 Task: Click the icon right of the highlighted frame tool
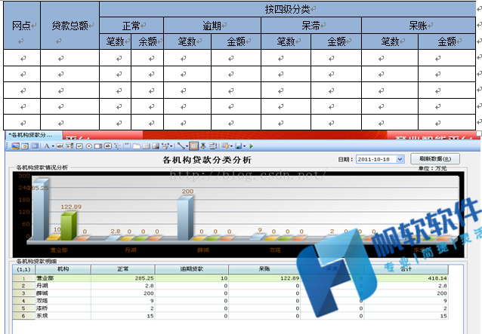203,146
